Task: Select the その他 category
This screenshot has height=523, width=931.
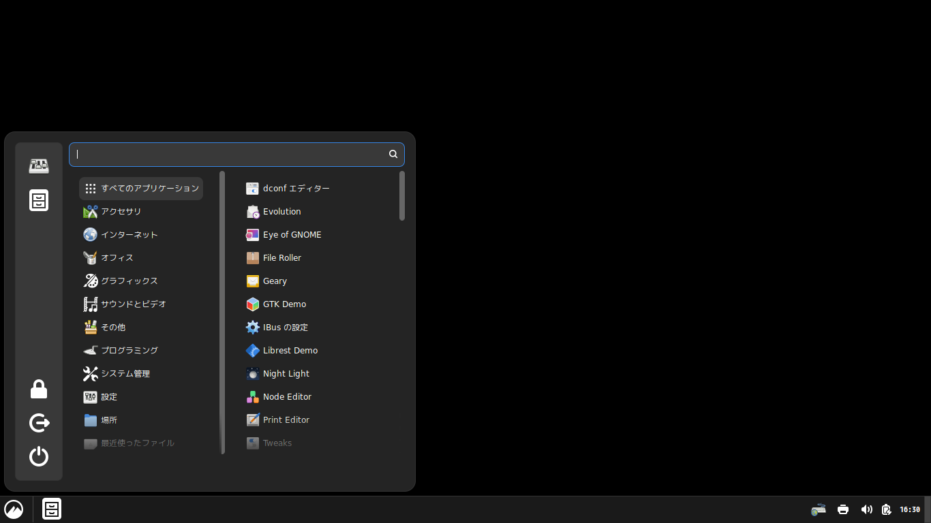Action: (x=141, y=328)
